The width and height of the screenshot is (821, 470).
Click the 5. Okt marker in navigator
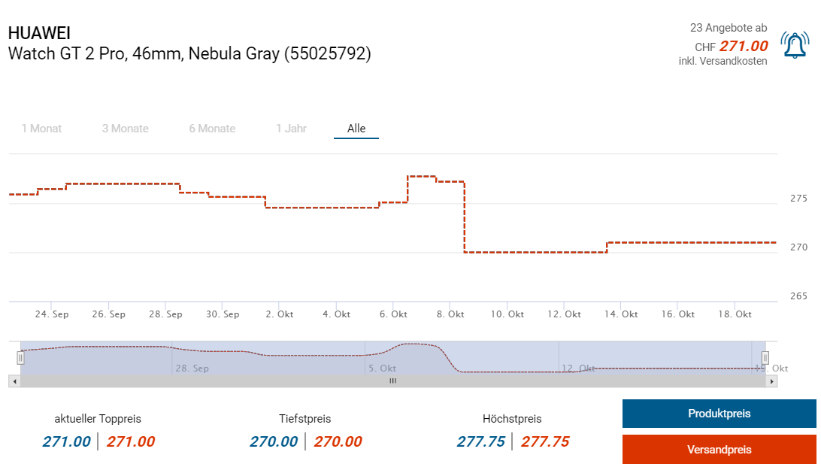click(x=383, y=368)
